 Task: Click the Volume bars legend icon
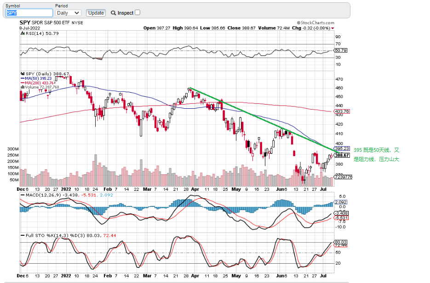pyautogui.click(x=23, y=87)
